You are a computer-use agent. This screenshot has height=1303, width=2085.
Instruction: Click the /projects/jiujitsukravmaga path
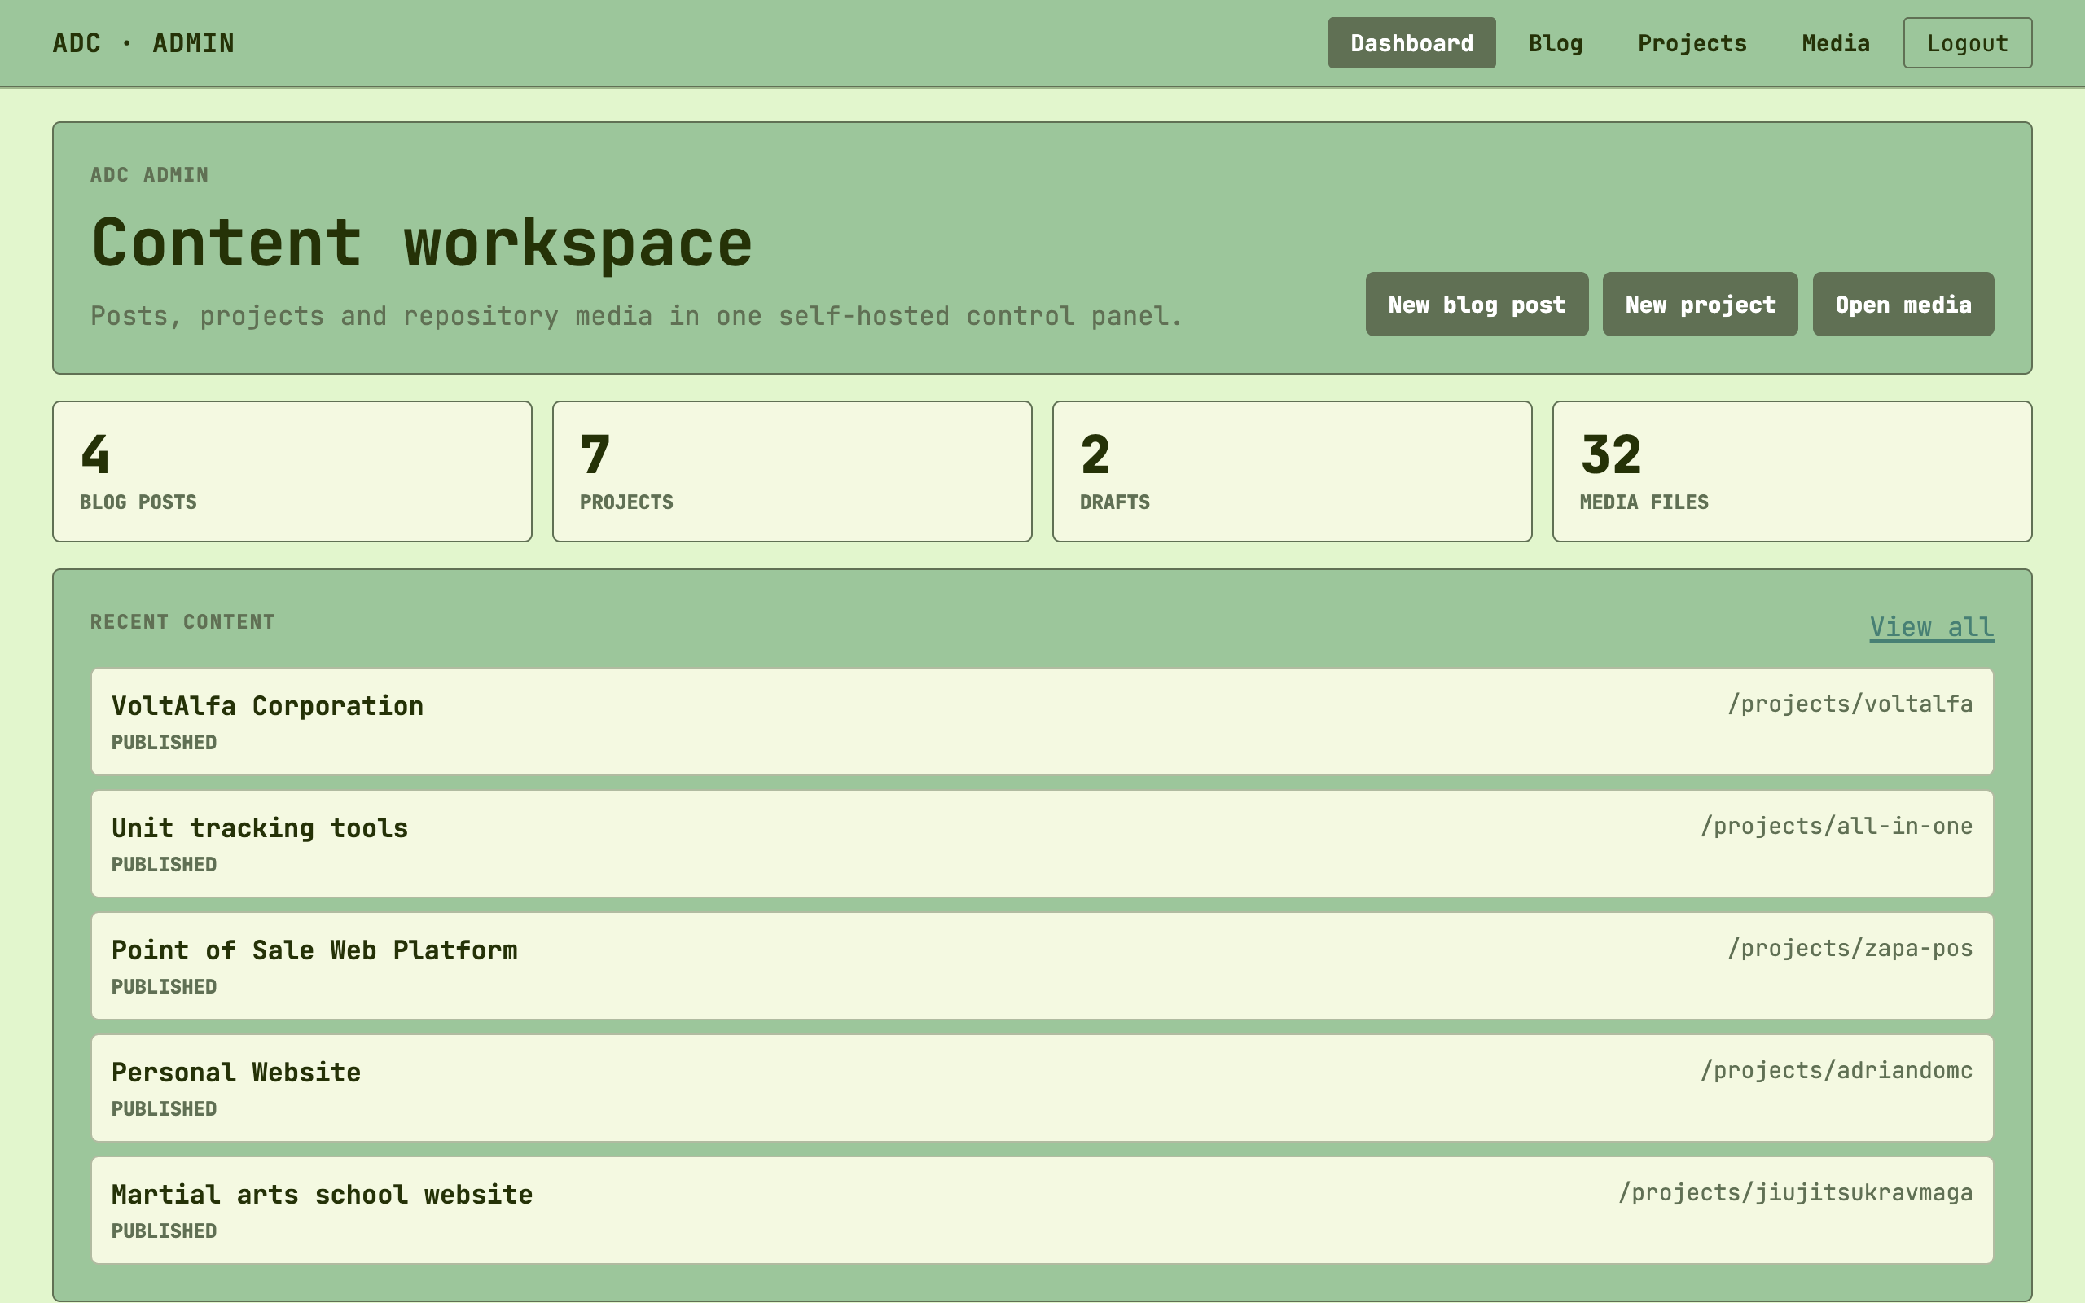pos(1796,1193)
